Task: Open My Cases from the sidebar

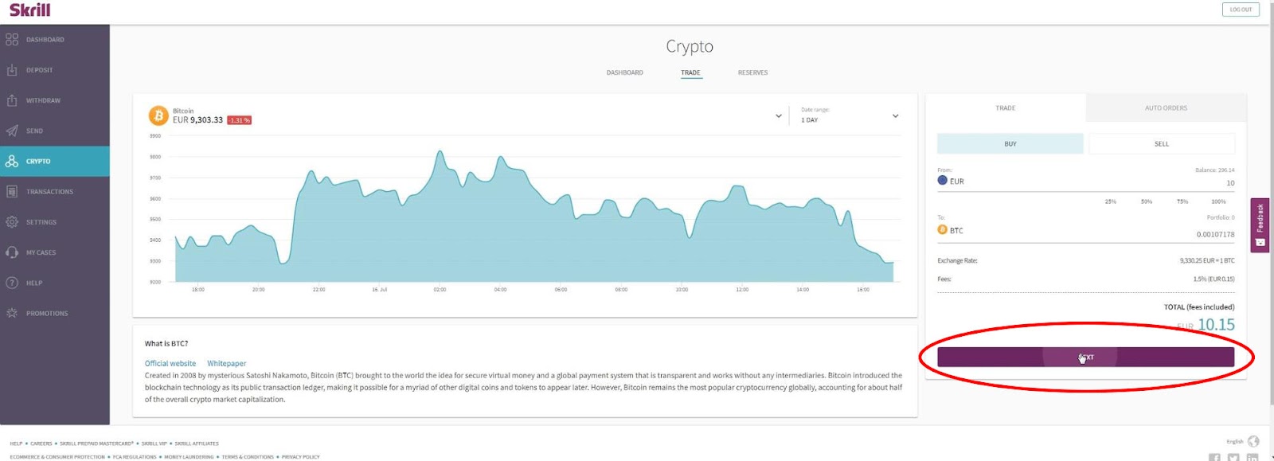Action: [55, 252]
